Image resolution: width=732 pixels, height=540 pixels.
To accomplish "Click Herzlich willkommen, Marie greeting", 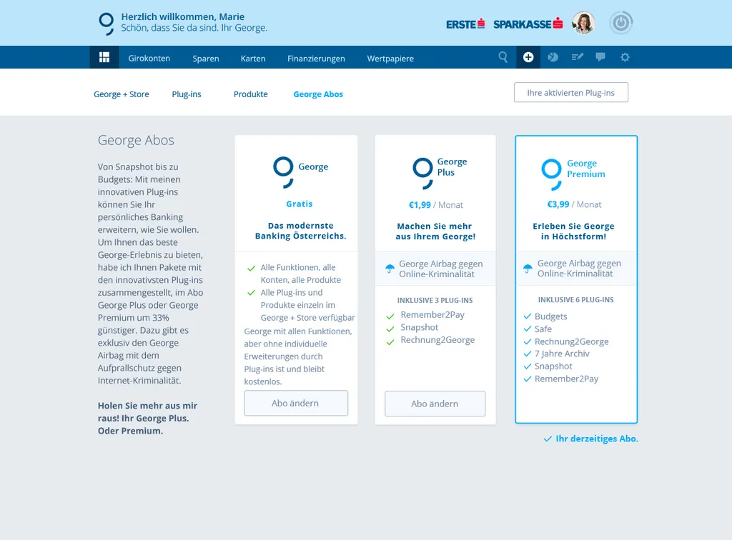I will (x=183, y=17).
